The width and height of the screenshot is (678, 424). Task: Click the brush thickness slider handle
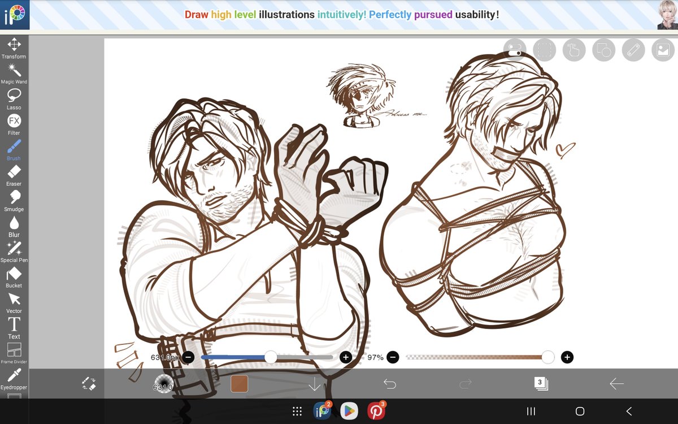[x=271, y=357]
